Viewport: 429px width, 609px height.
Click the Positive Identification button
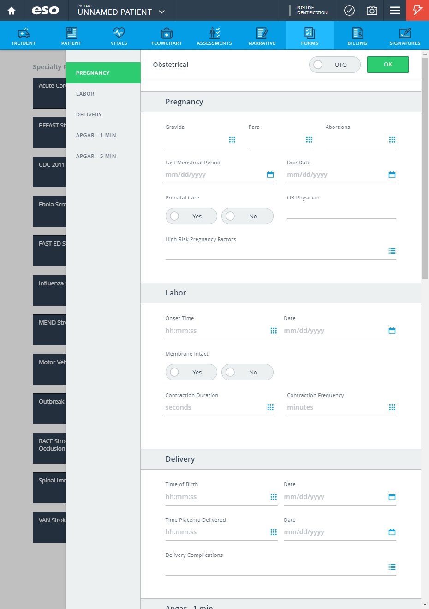(308, 10)
